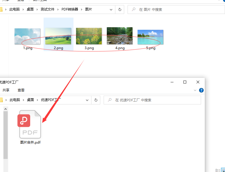Click the 5.png file name
Viewport: 225px width, 172px height.
pos(151,48)
